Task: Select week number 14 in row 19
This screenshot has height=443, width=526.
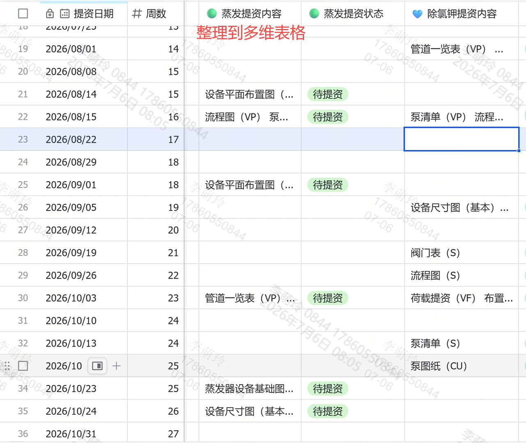Action: click(156, 49)
